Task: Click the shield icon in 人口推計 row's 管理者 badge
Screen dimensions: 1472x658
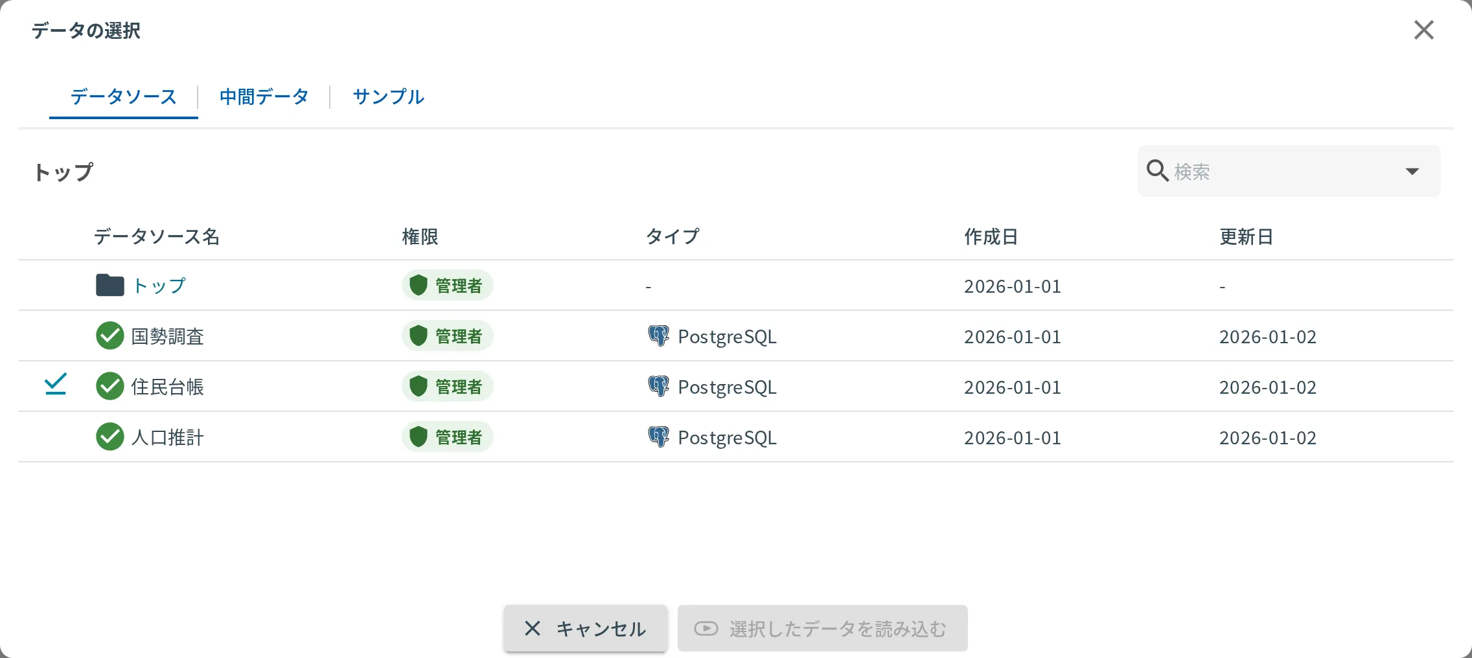Action: (x=419, y=437)
